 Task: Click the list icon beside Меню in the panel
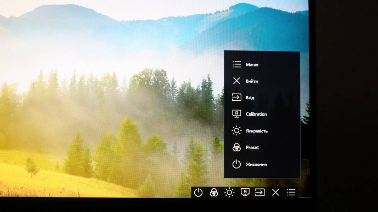pyautogui.click(x=236, y=64)
